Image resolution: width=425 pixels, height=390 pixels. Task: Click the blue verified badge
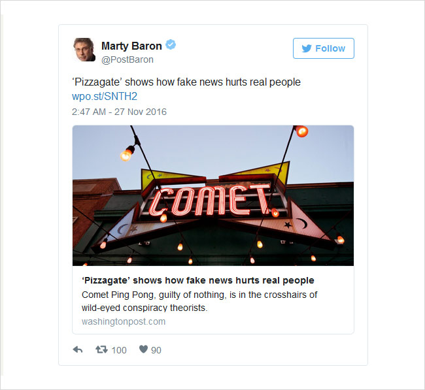[171, 44]
